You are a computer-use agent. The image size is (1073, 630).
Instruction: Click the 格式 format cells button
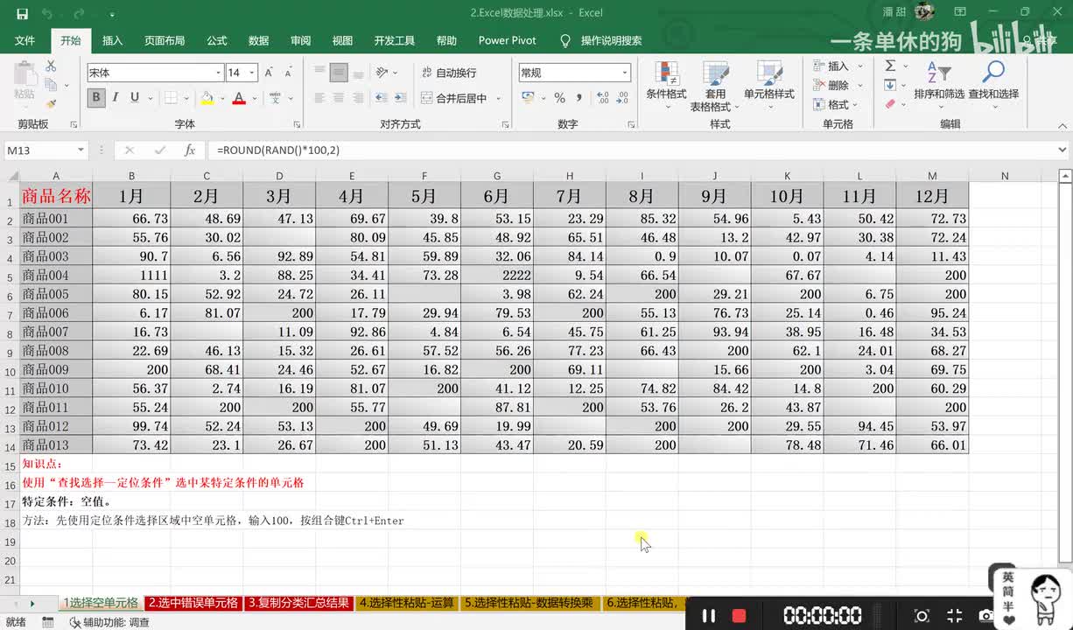tap(838, 104)
